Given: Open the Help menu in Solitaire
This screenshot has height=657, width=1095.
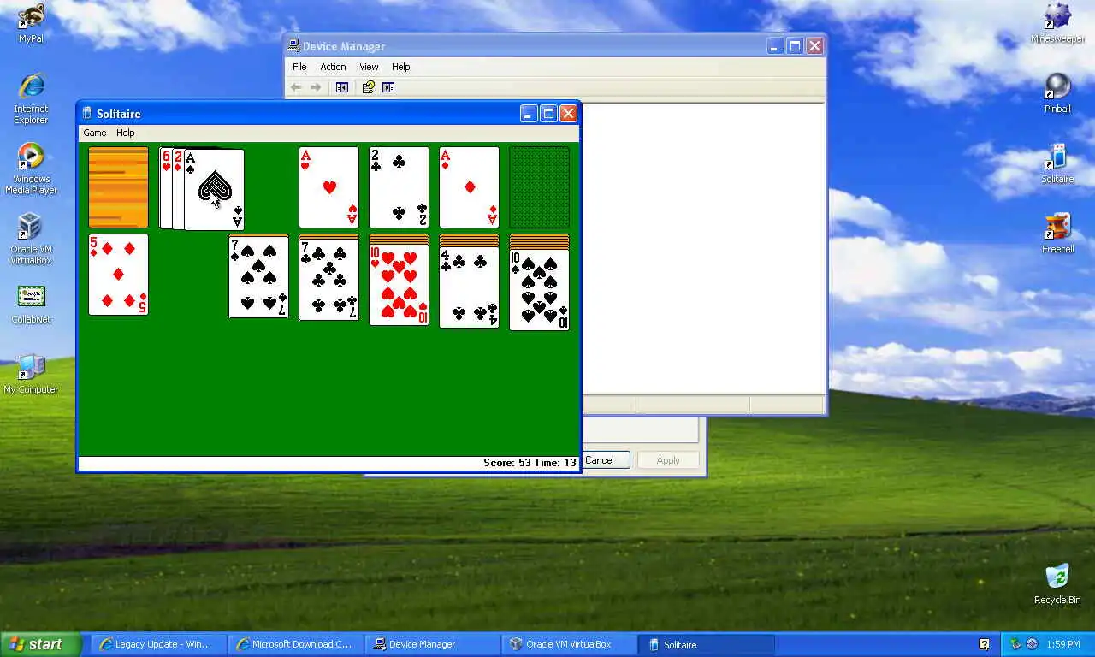Looking at the screenshot, I should [x=126, y=133].
